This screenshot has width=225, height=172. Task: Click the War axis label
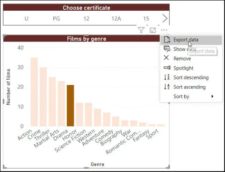[x=127, y=133]
